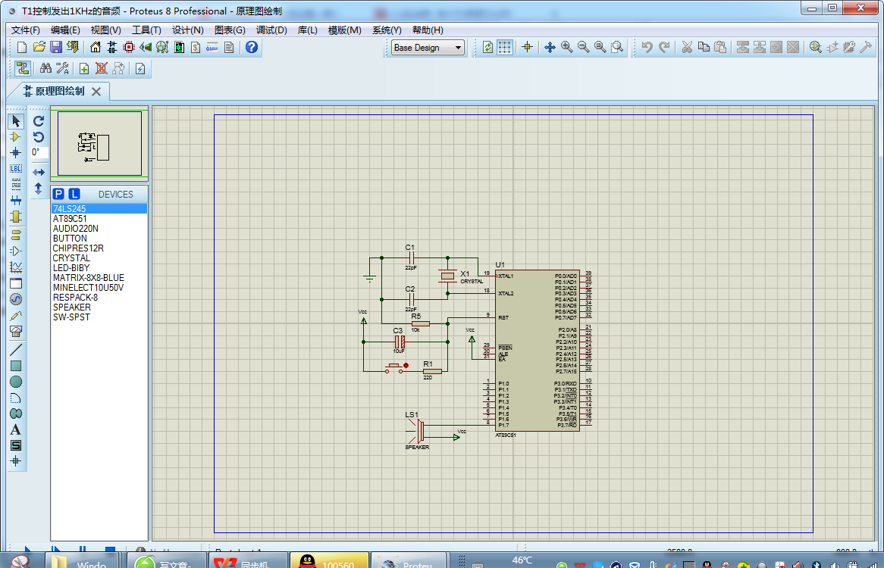
Task: Open the 工具(T) tools menu
Action: [x=146, y=30]
